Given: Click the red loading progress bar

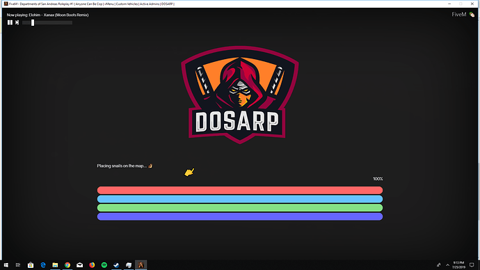Looking at the screenshot, I should 240,190.
